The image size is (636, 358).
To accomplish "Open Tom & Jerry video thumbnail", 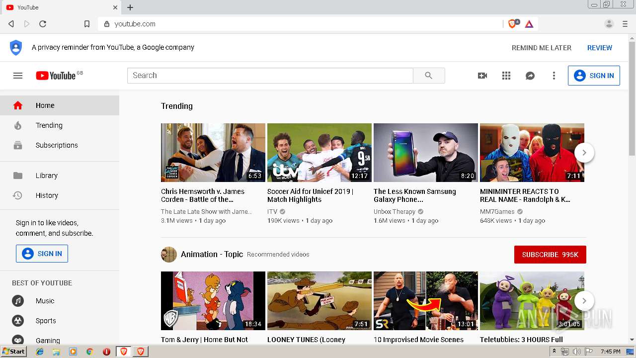I will [x=213, y=301].
